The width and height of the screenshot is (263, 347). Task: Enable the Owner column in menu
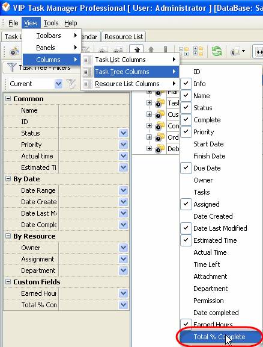(x=220, y=180)
